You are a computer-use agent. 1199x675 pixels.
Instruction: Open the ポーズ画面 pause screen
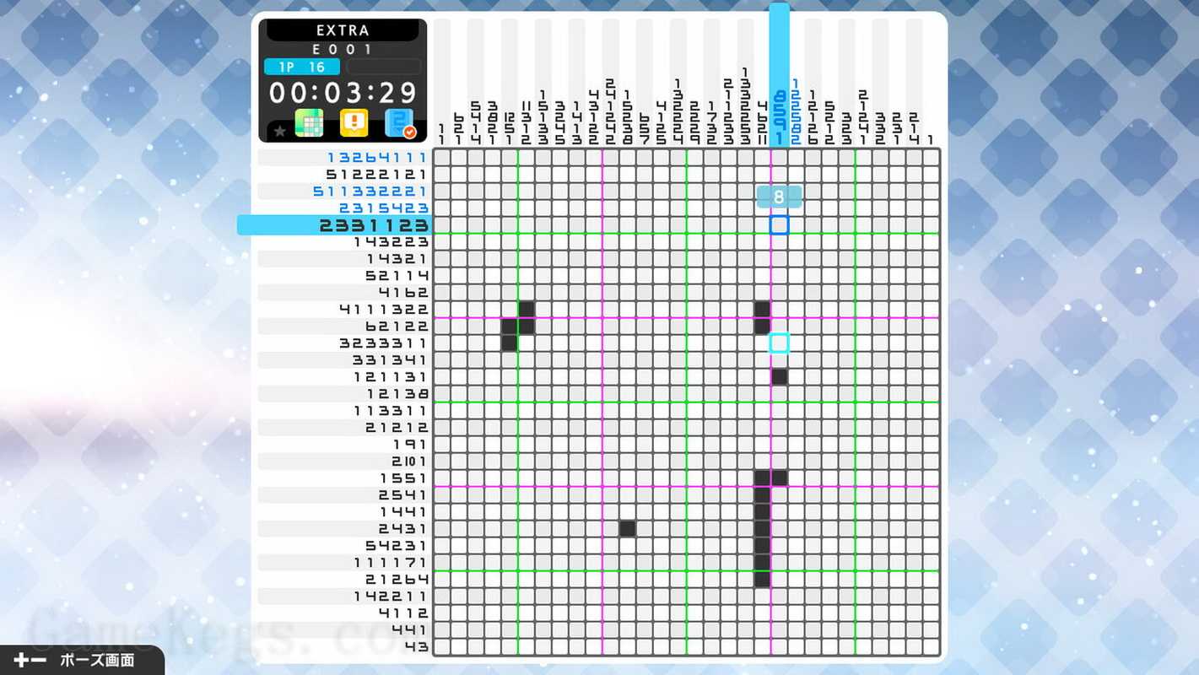96,660
